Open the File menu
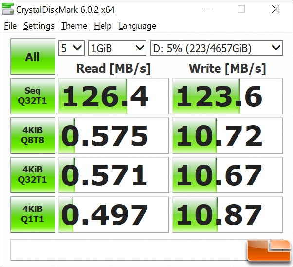Screen dimensions: 293x267 tap(10, 26)
